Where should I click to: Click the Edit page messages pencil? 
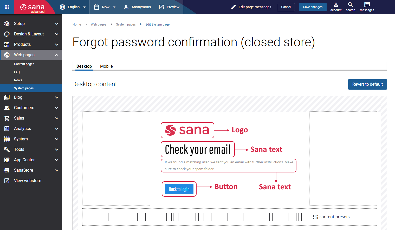pos(233,7)
